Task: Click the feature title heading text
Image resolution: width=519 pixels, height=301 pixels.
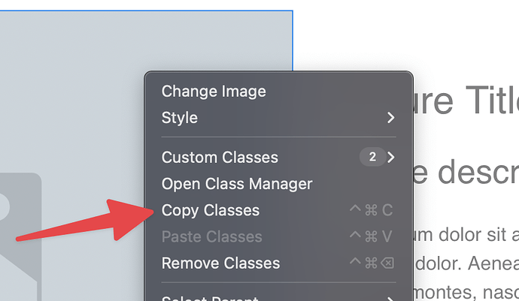Action: click(x=466, y=100)
